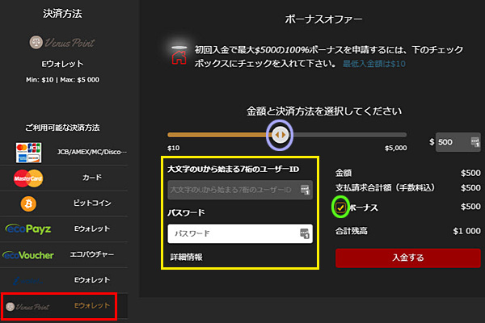Select the JCB/AMEX/MC/Discover card logos icon
485x323 pixels.
tap(28, 153)
